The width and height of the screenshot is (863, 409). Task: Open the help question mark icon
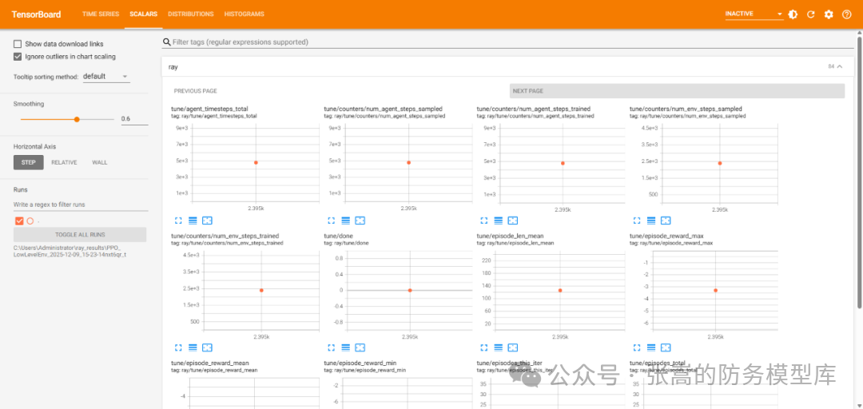(x=847, y=14)
